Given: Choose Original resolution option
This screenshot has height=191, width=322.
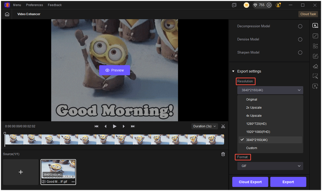Looking at the screenshot, I should tap(270, 100).
